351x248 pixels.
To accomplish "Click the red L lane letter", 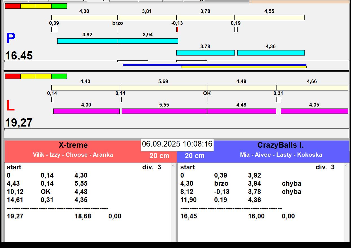I will (10, 106).
